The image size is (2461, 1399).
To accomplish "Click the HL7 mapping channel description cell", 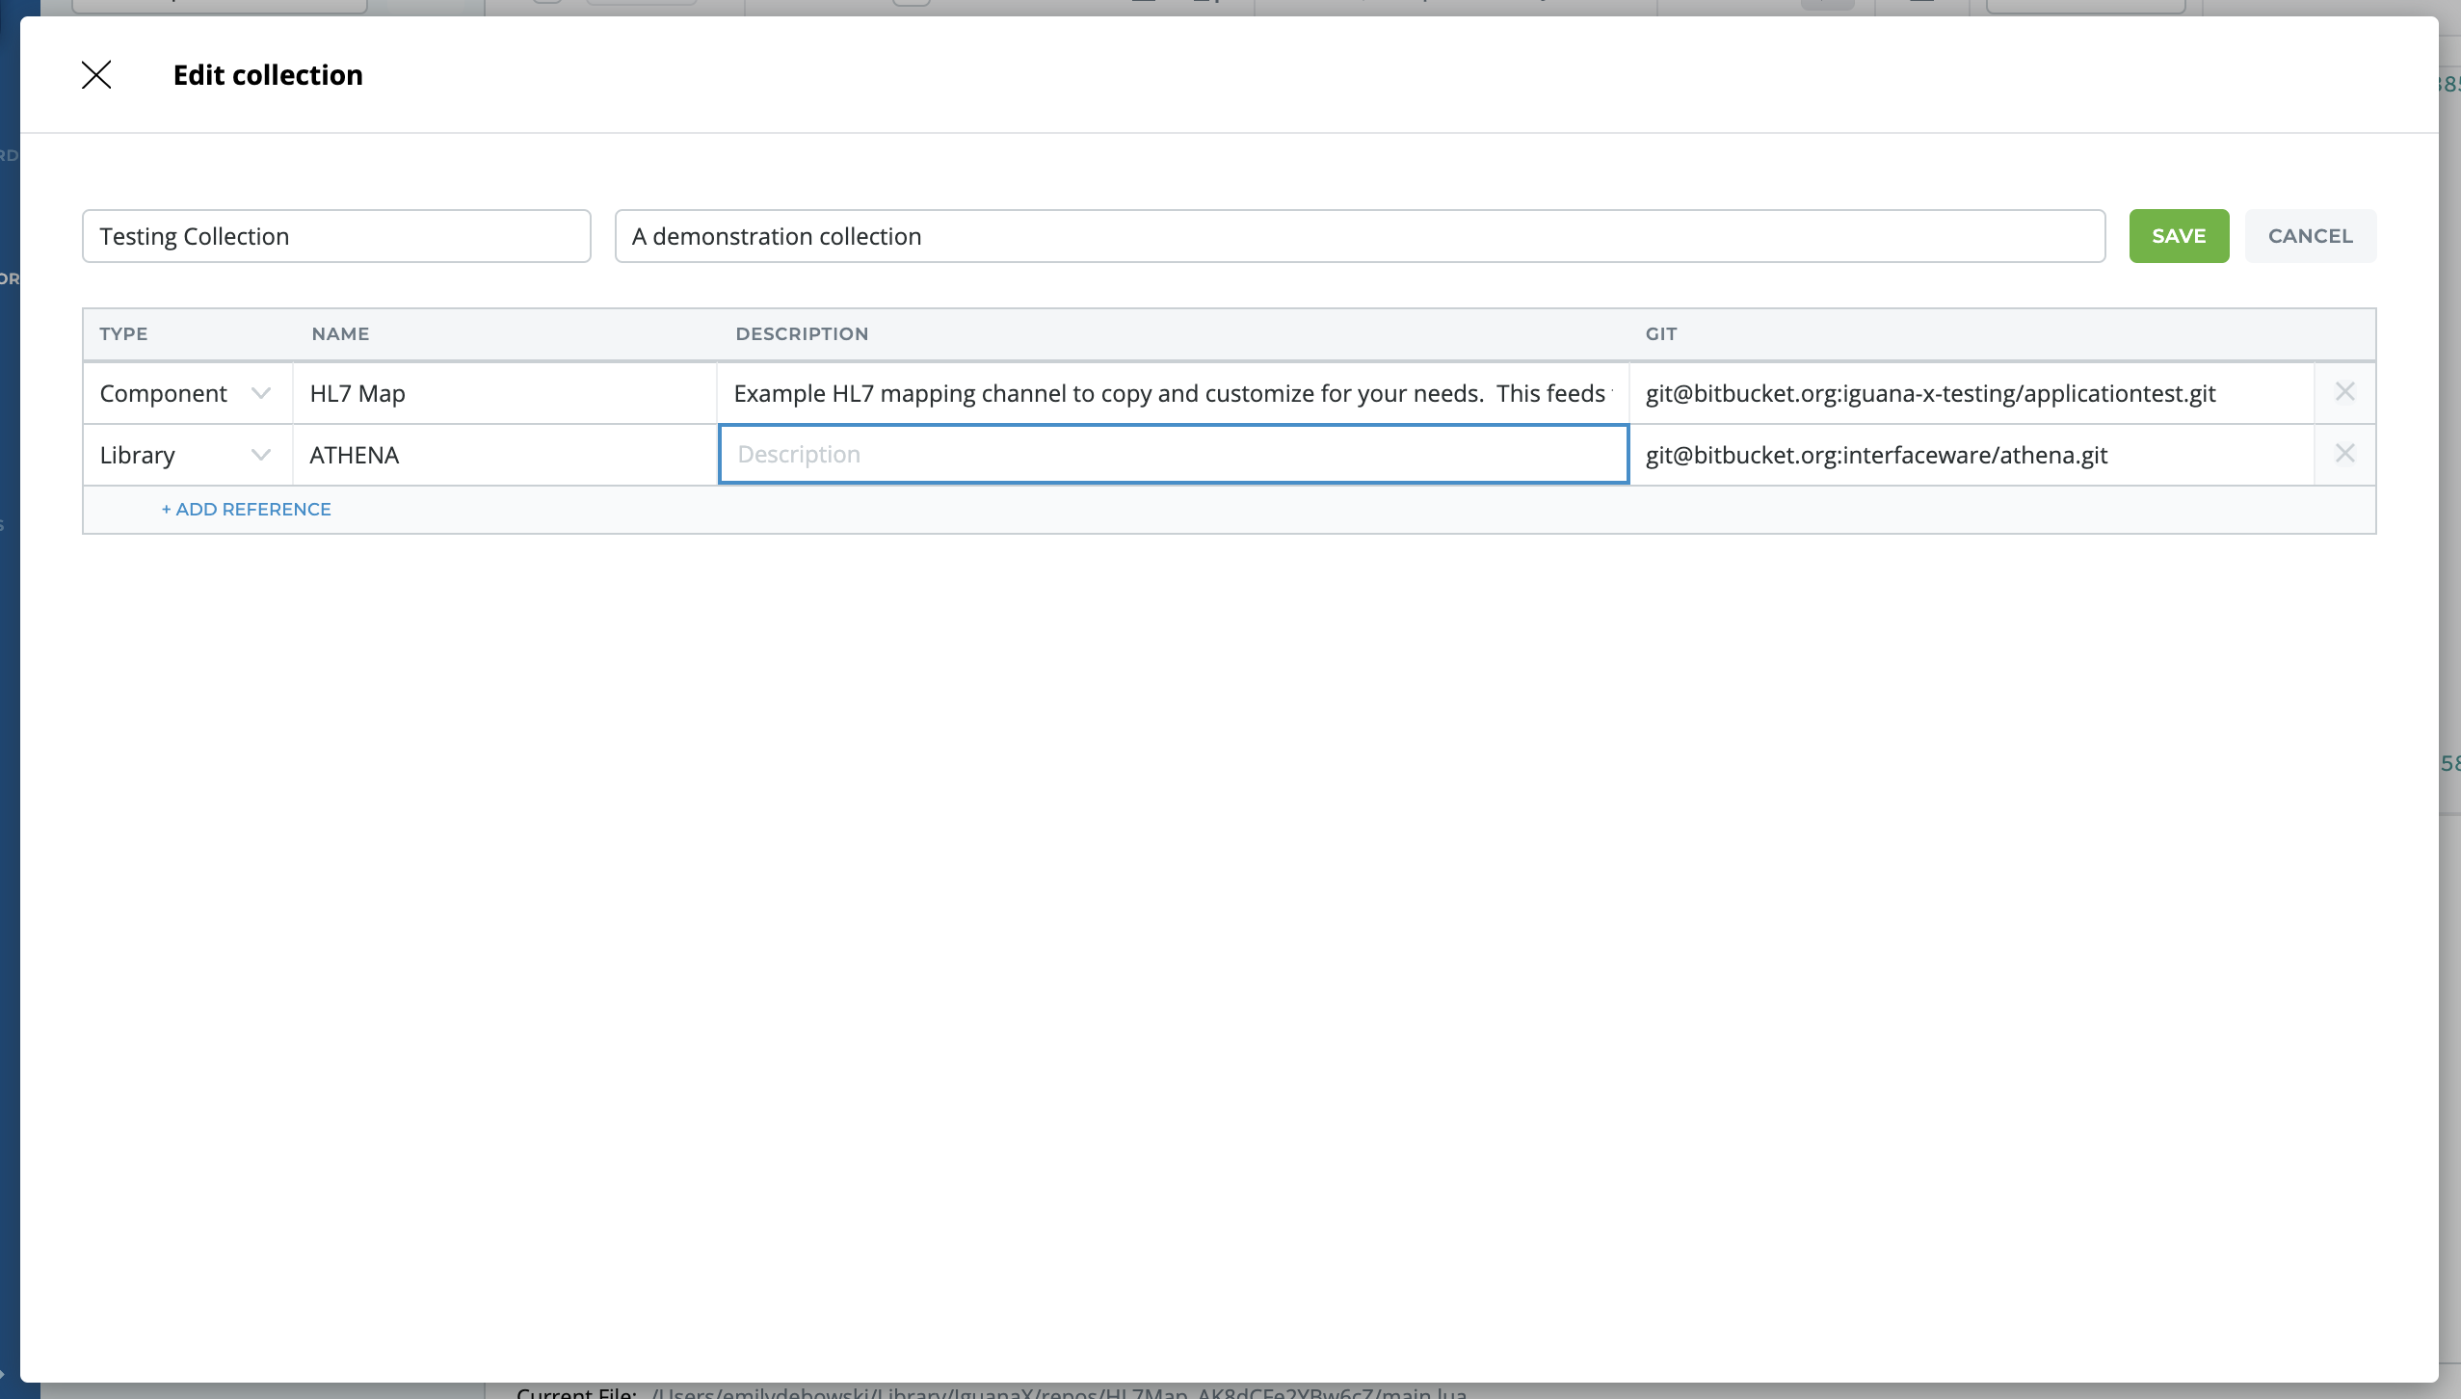I will tap(1172, 393).
